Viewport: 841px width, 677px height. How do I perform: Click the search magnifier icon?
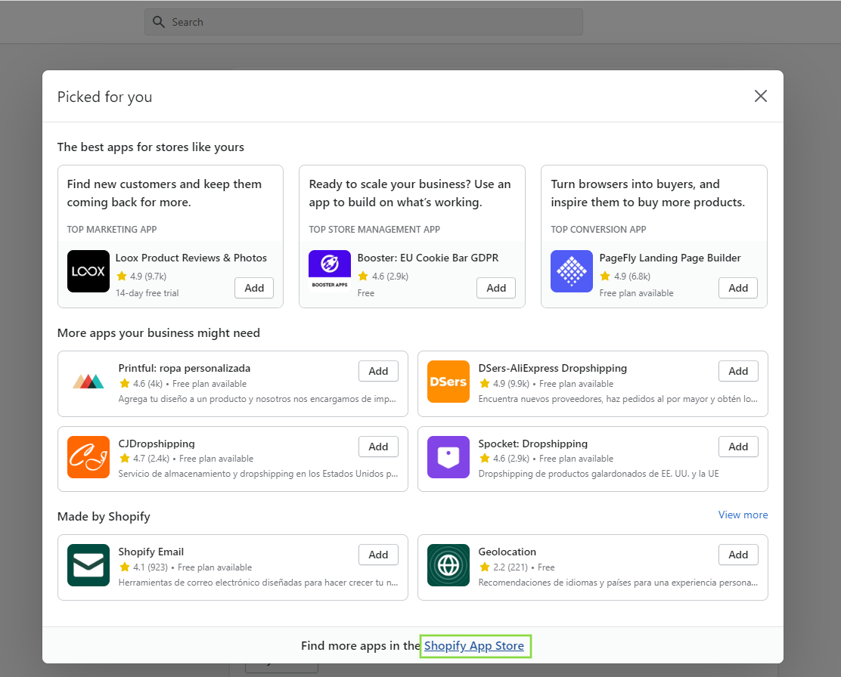[159, 22]
